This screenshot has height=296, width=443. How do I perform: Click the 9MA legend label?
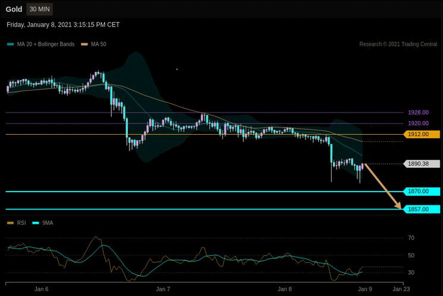point(48,223)
